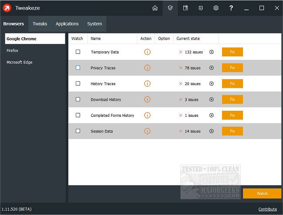Image resolution: width=283 pixels, height=215 pixels.
Task: Open the shield badge icon next to settings
Action: click(x=201, y=8)
